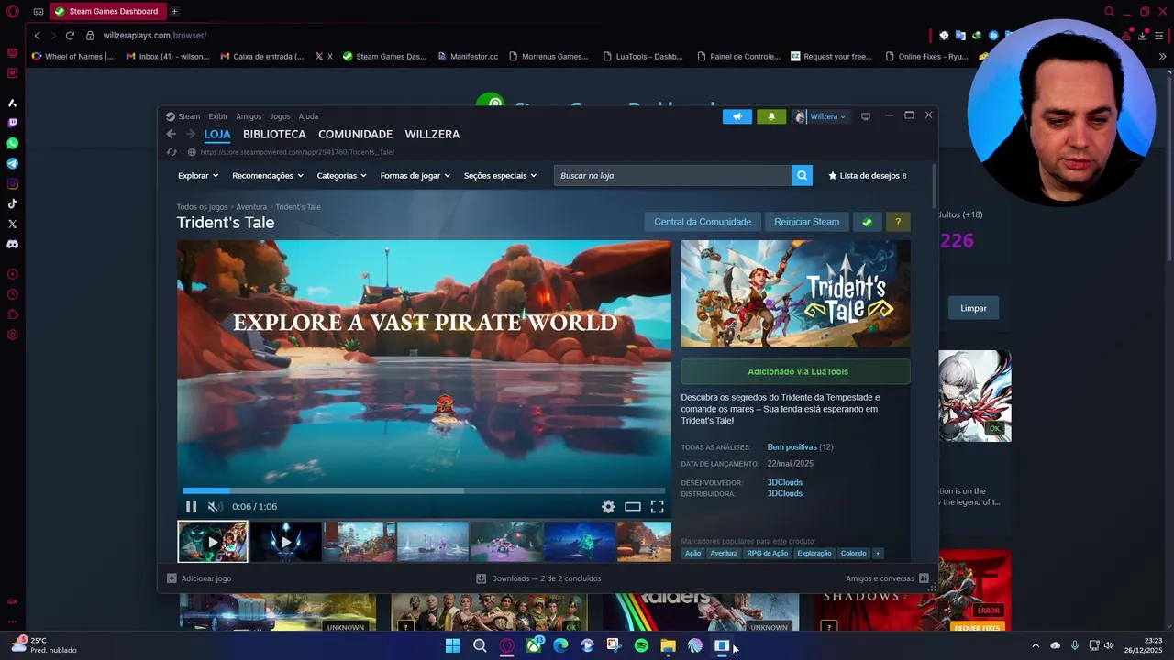This screenshot has width=1174, height=660.
Task: Open WhatsApp in Opera sidebar
Action: coord(12,143)
